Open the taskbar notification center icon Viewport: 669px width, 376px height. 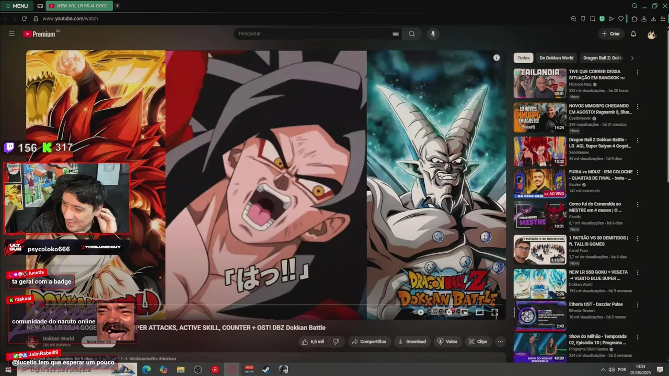click(x=660, y=370)
